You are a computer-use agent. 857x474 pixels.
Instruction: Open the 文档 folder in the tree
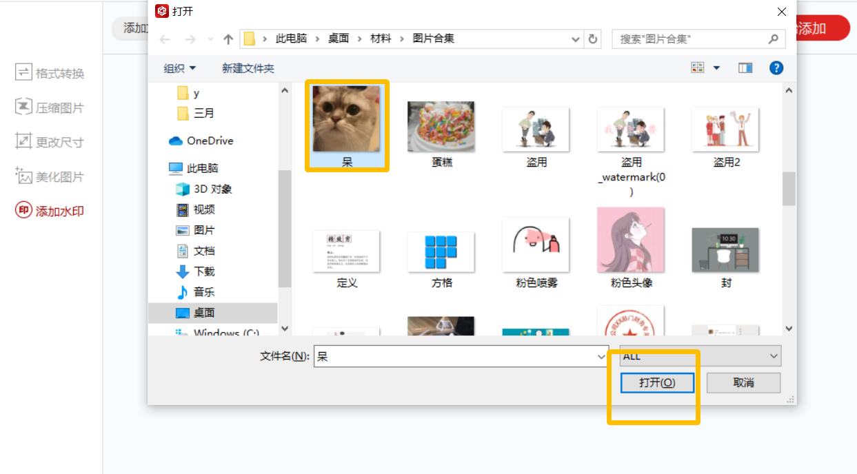pyautogui.click(x=196, y=251)
